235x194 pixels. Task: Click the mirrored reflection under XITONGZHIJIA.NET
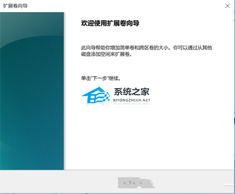[132, 104]
